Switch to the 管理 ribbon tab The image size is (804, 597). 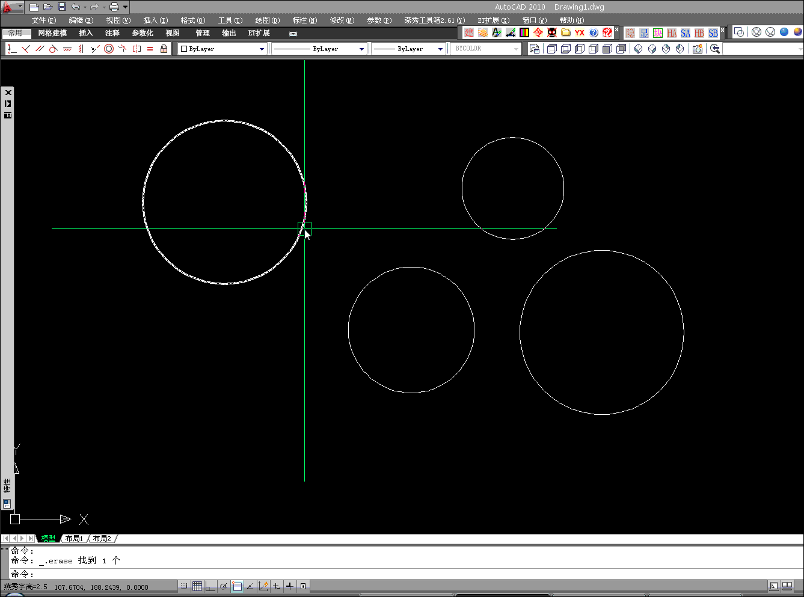pos(203,33)
